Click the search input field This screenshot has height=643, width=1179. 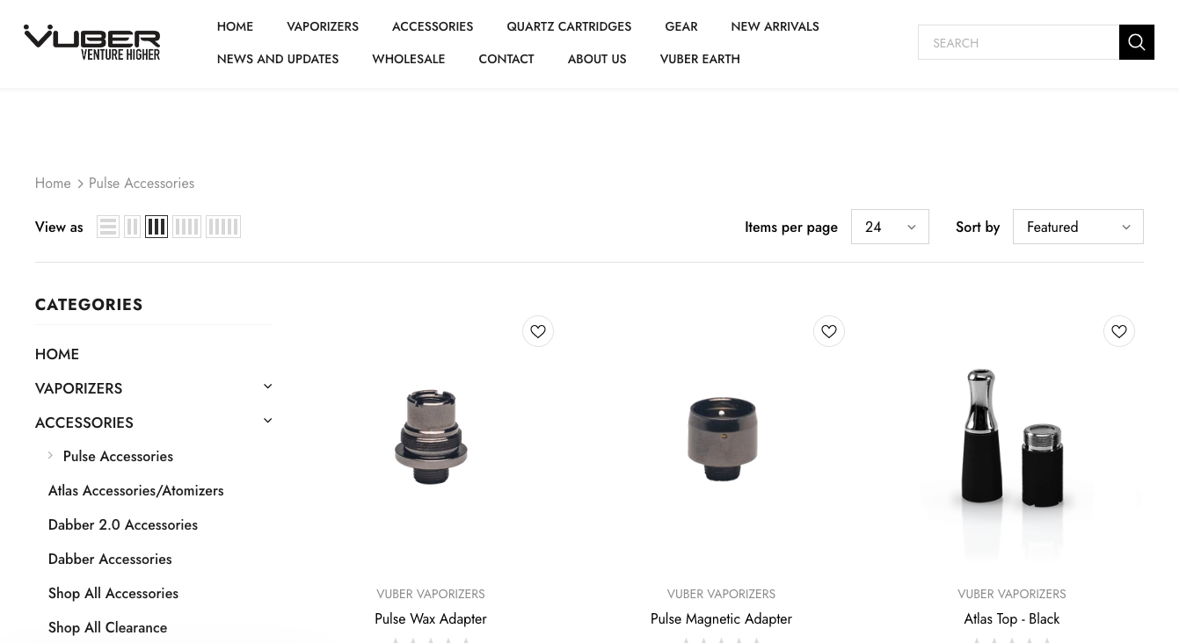pos(1018,42)
